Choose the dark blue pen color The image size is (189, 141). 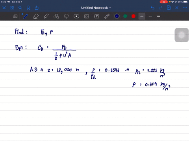point(117,16)
